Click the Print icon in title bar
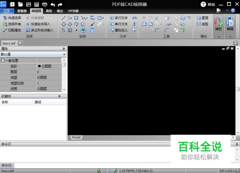 coord(45,4)
